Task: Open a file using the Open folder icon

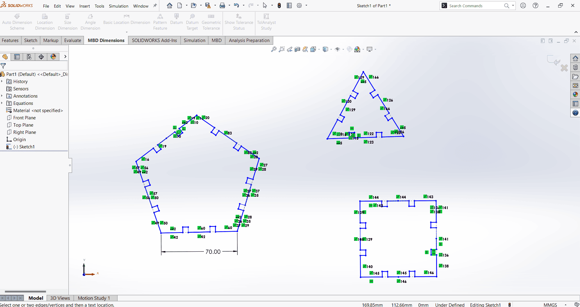Action: [x=194, y=5]
